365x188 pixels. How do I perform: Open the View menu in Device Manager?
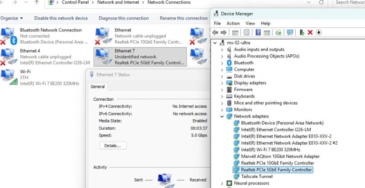pos(250,23)
